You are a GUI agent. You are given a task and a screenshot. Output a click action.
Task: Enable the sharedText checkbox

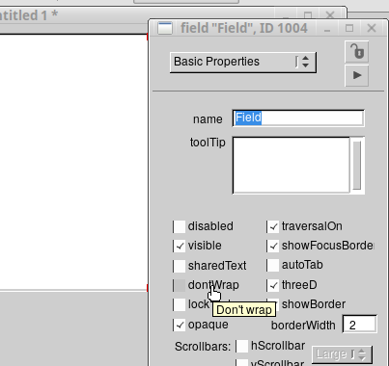pos(180,266)
